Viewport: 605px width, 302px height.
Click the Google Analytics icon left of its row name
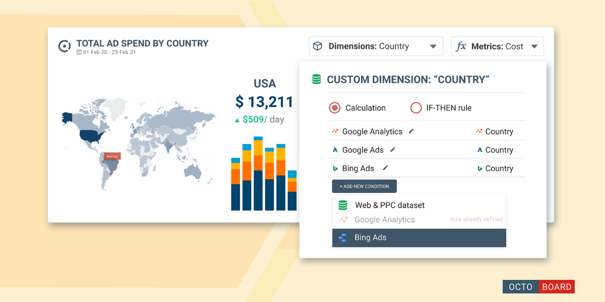point(335,131)
